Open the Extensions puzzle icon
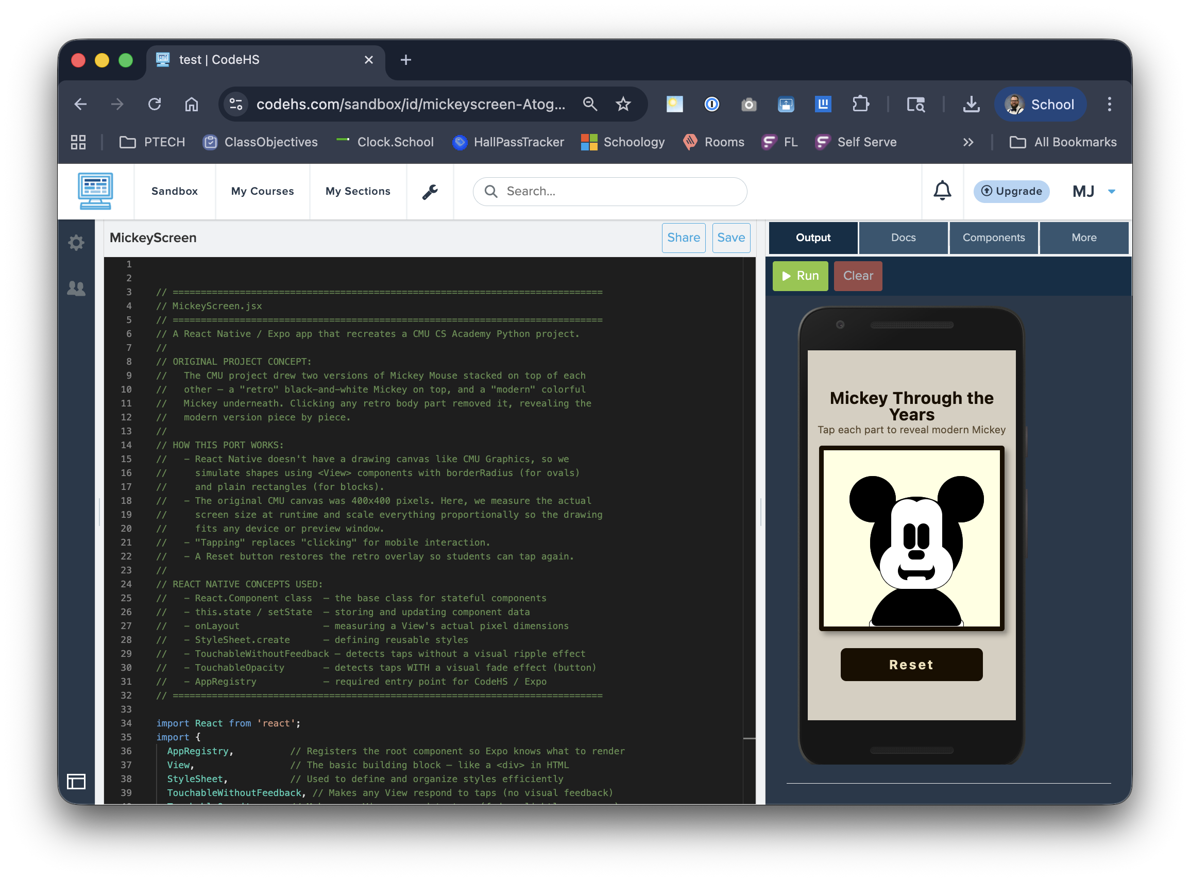1190x881 pixels. point(860,104)
